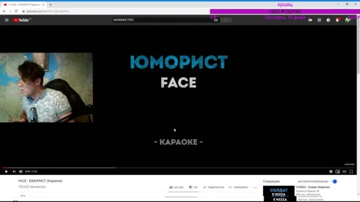Click the video title FACE - ЮМОРИСТ (Караоке)
This screenshot has width=360, height=202.
[40, 181]
